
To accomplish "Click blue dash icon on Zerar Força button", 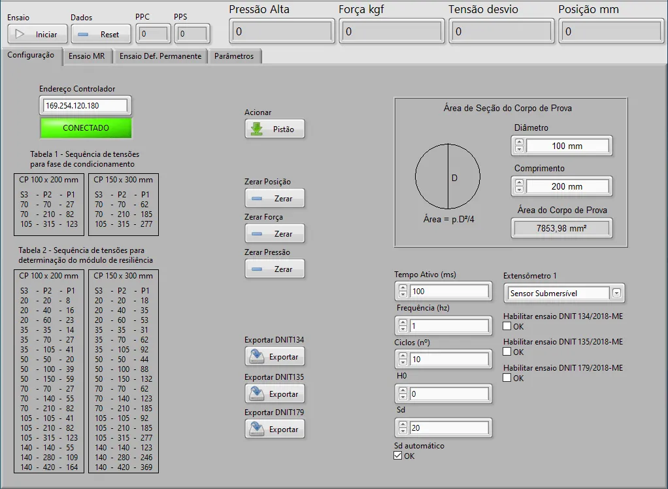I will point(257,234).
